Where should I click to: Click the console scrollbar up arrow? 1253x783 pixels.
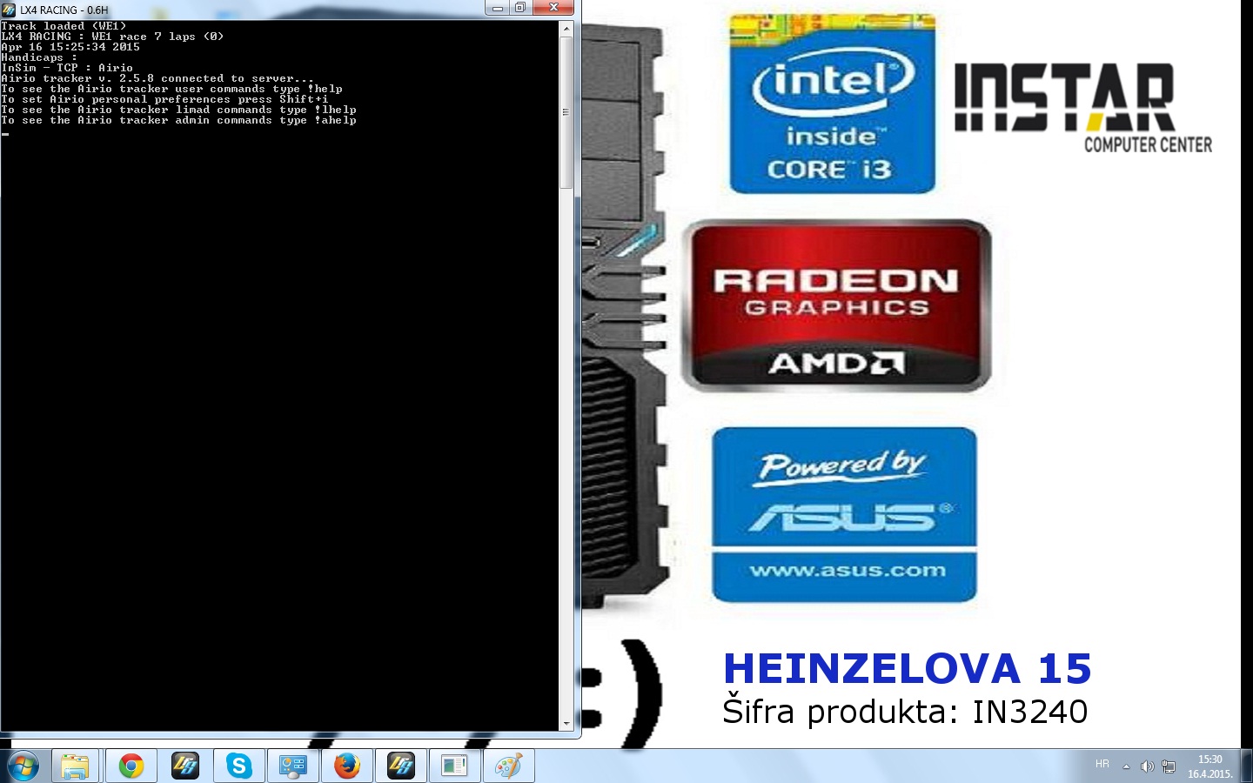click(566, 29)
